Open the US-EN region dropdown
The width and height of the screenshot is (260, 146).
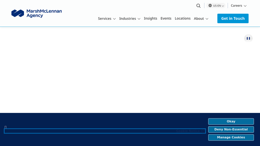tap(216, 6)
